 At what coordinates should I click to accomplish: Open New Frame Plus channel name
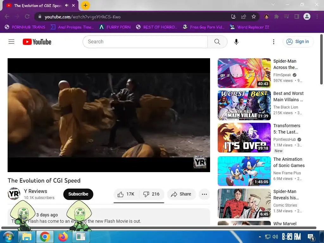pos(287,173)
